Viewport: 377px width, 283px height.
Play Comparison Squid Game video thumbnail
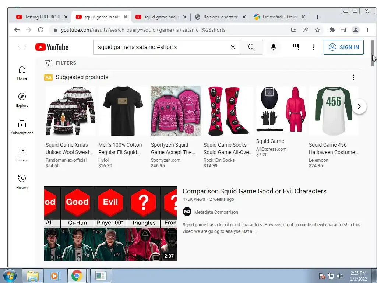110,224
